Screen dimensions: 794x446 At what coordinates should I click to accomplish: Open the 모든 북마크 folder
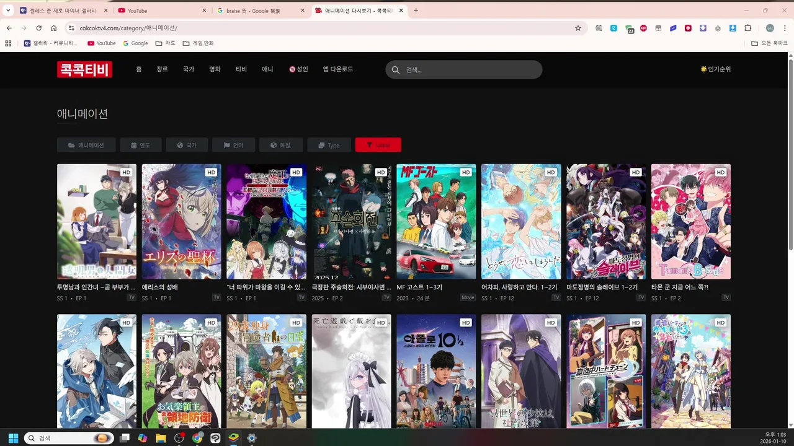point(769,43)
